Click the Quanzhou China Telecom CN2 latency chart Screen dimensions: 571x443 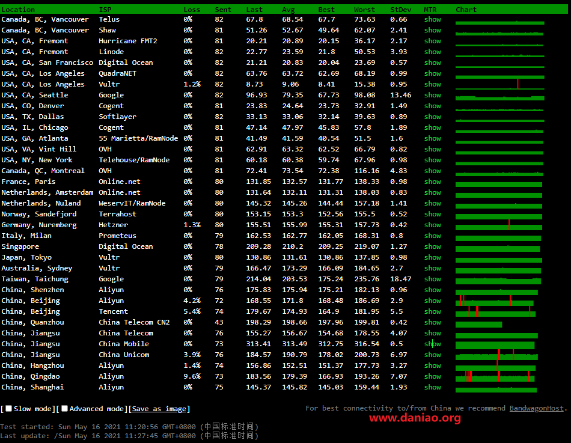point(478,324)
